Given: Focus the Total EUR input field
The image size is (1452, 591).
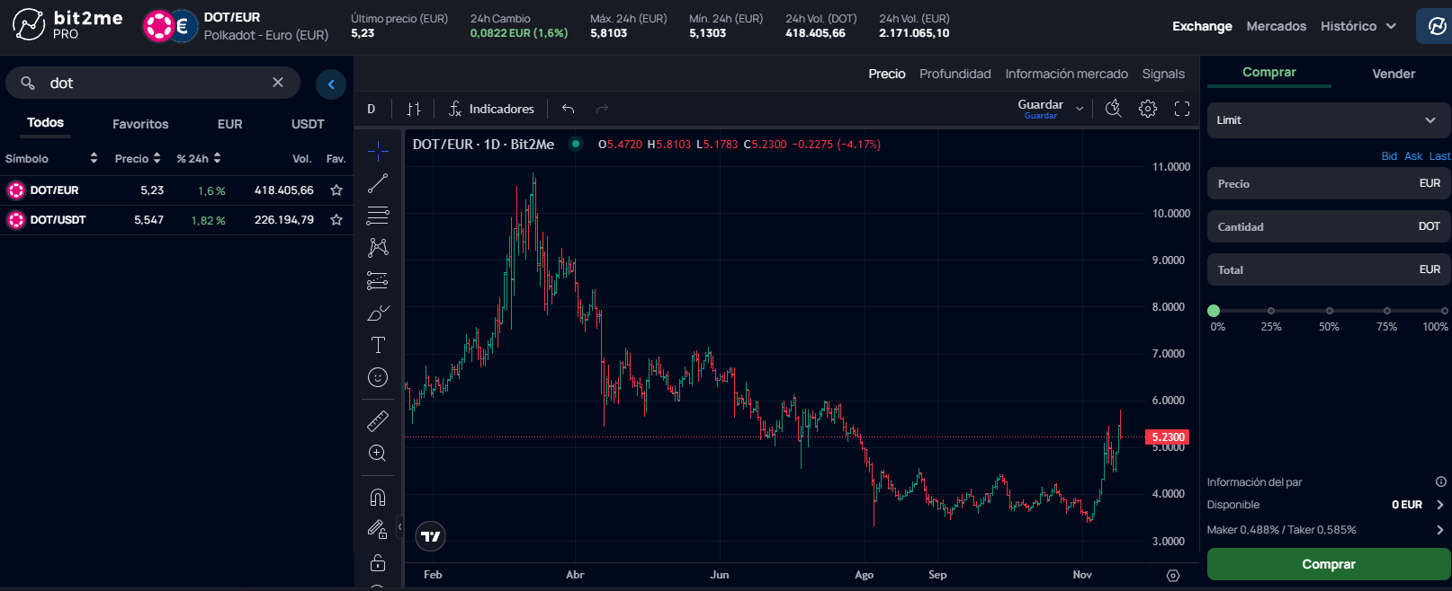Looking at the screenshot, I should click(x=1329, y=269).
